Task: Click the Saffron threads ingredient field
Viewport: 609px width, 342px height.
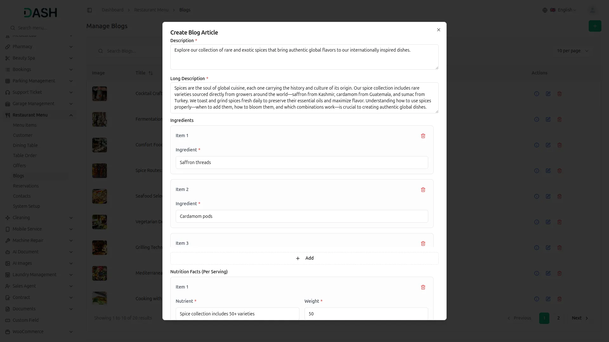Action: (302, 162)
